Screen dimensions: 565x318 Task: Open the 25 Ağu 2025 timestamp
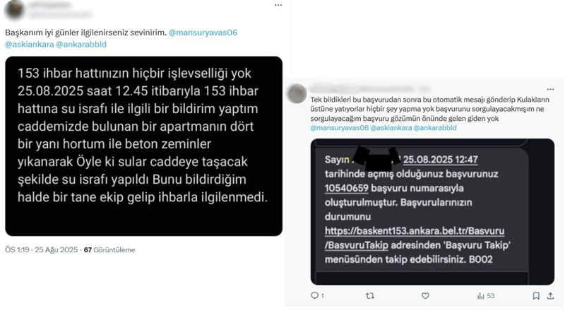click(56, 250)
